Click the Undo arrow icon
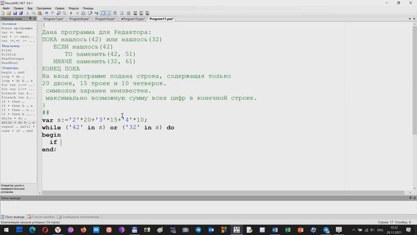The width and height of the screenshot is (417, 235). point(46,13)
